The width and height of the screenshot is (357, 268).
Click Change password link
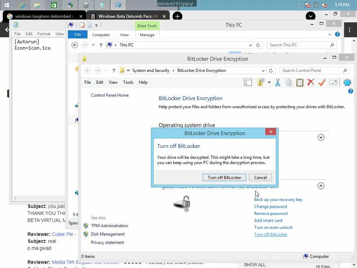(271, 207)
